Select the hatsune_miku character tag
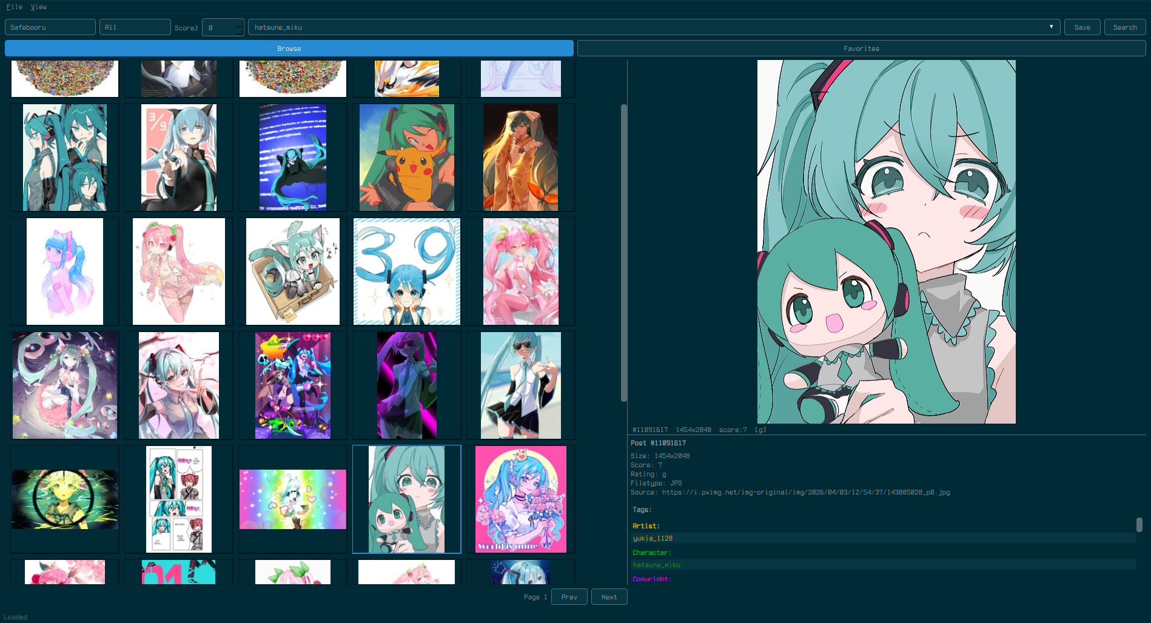 656,564
